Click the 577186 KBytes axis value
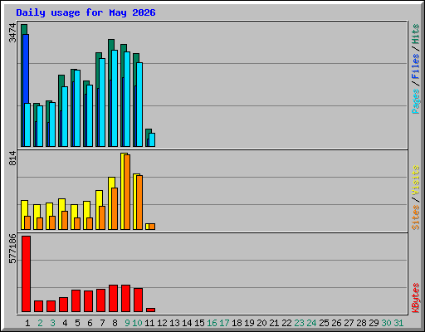Viewport: 425px width, 332px height. (12, 249)
